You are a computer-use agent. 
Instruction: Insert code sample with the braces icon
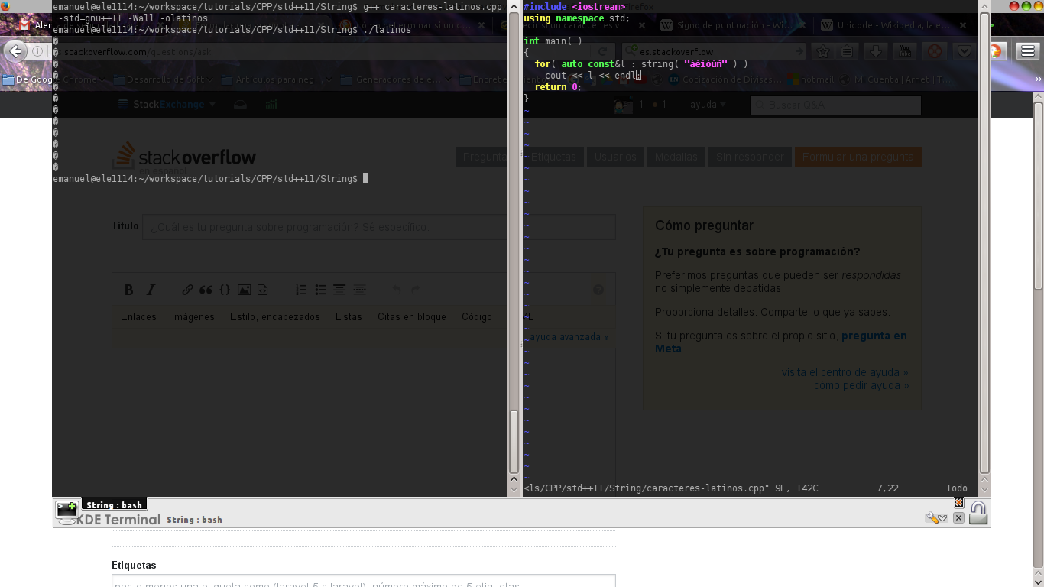[x=225, y=290]
